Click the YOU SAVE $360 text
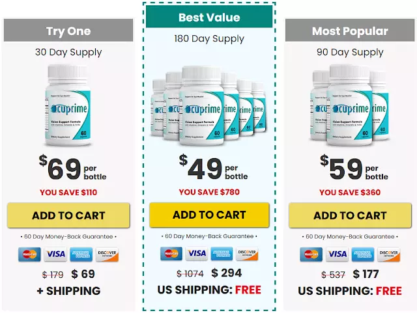The height and width of the screenshot is (313, 417). coord(350,193)
